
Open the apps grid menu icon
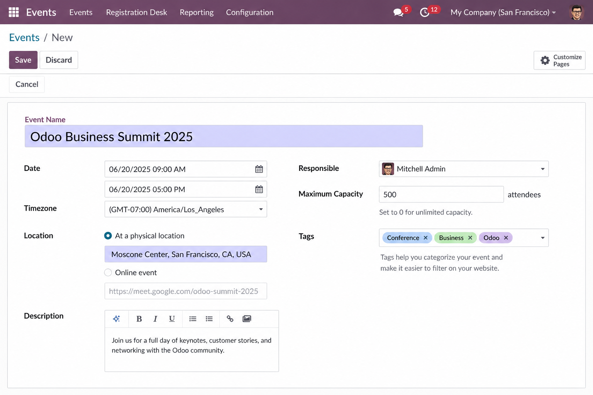click(14, 12)
